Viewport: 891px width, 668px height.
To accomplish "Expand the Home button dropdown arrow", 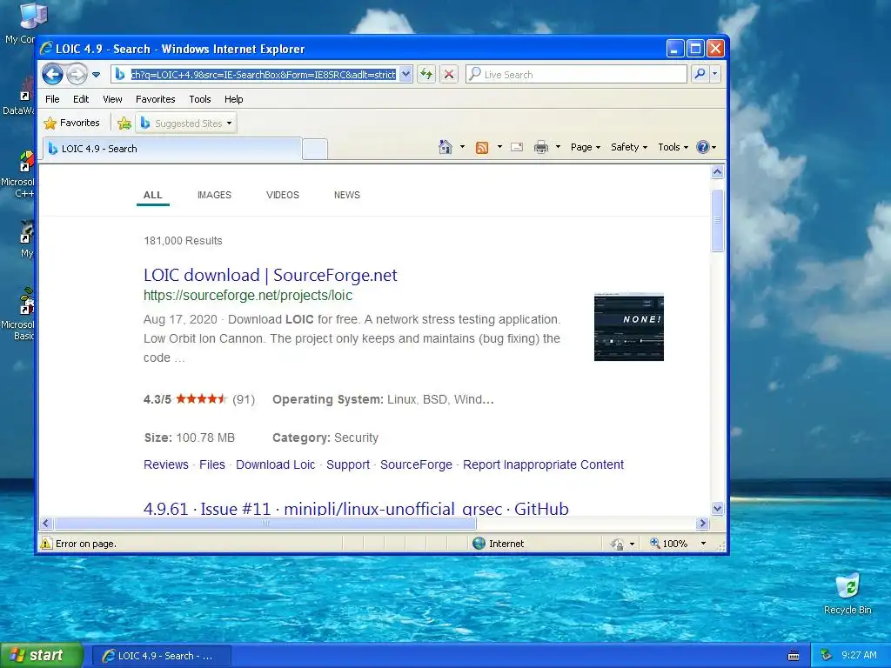I will pos(462,147).
